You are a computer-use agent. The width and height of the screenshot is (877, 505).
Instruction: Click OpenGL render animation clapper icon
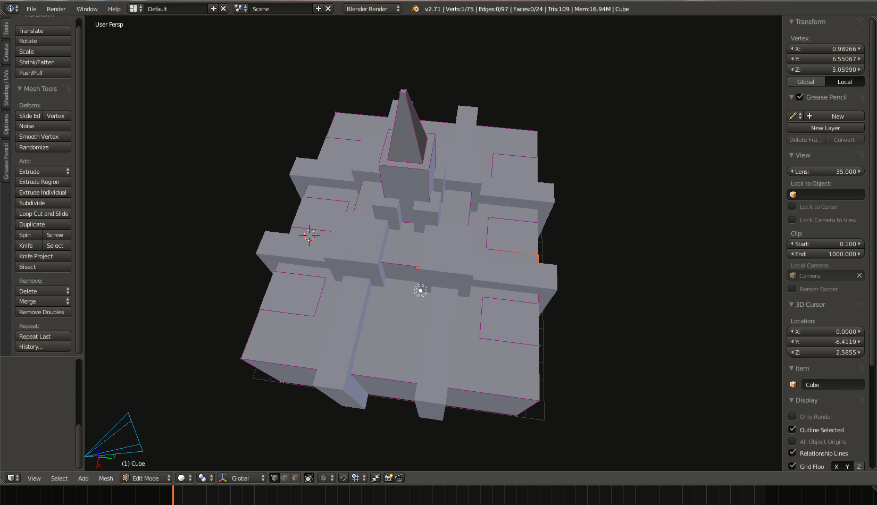[x=399, y=478]
